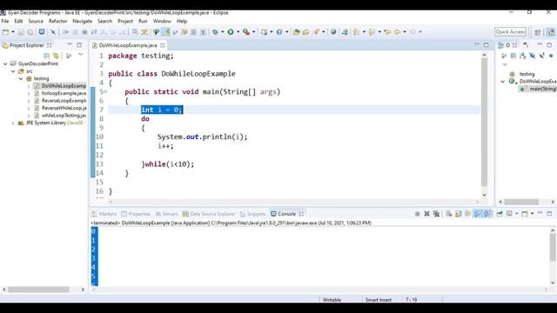Toggle Mark Occurrences in main toolbar
The image size is (557, 313).
(166, 32)
